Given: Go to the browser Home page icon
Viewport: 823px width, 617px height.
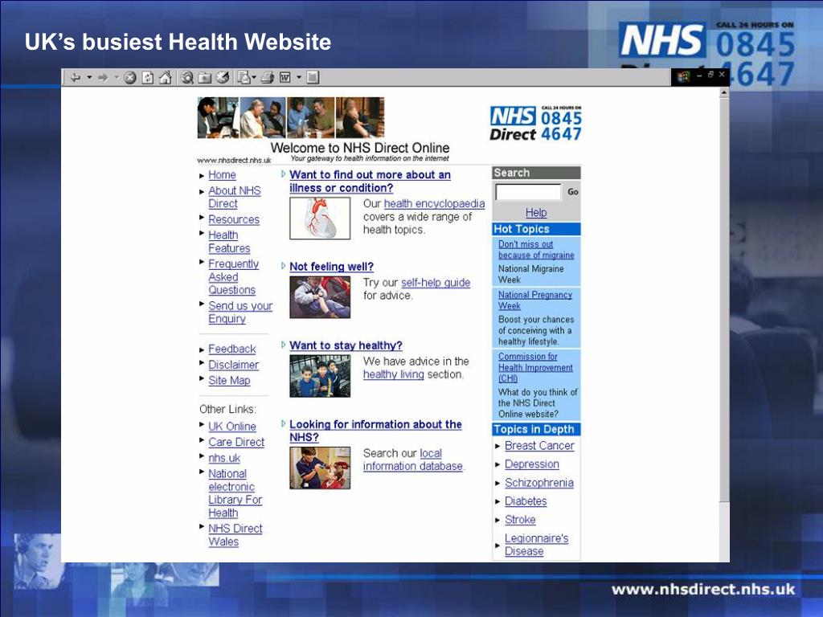Looking at the screenshot, I should [166, 78].
